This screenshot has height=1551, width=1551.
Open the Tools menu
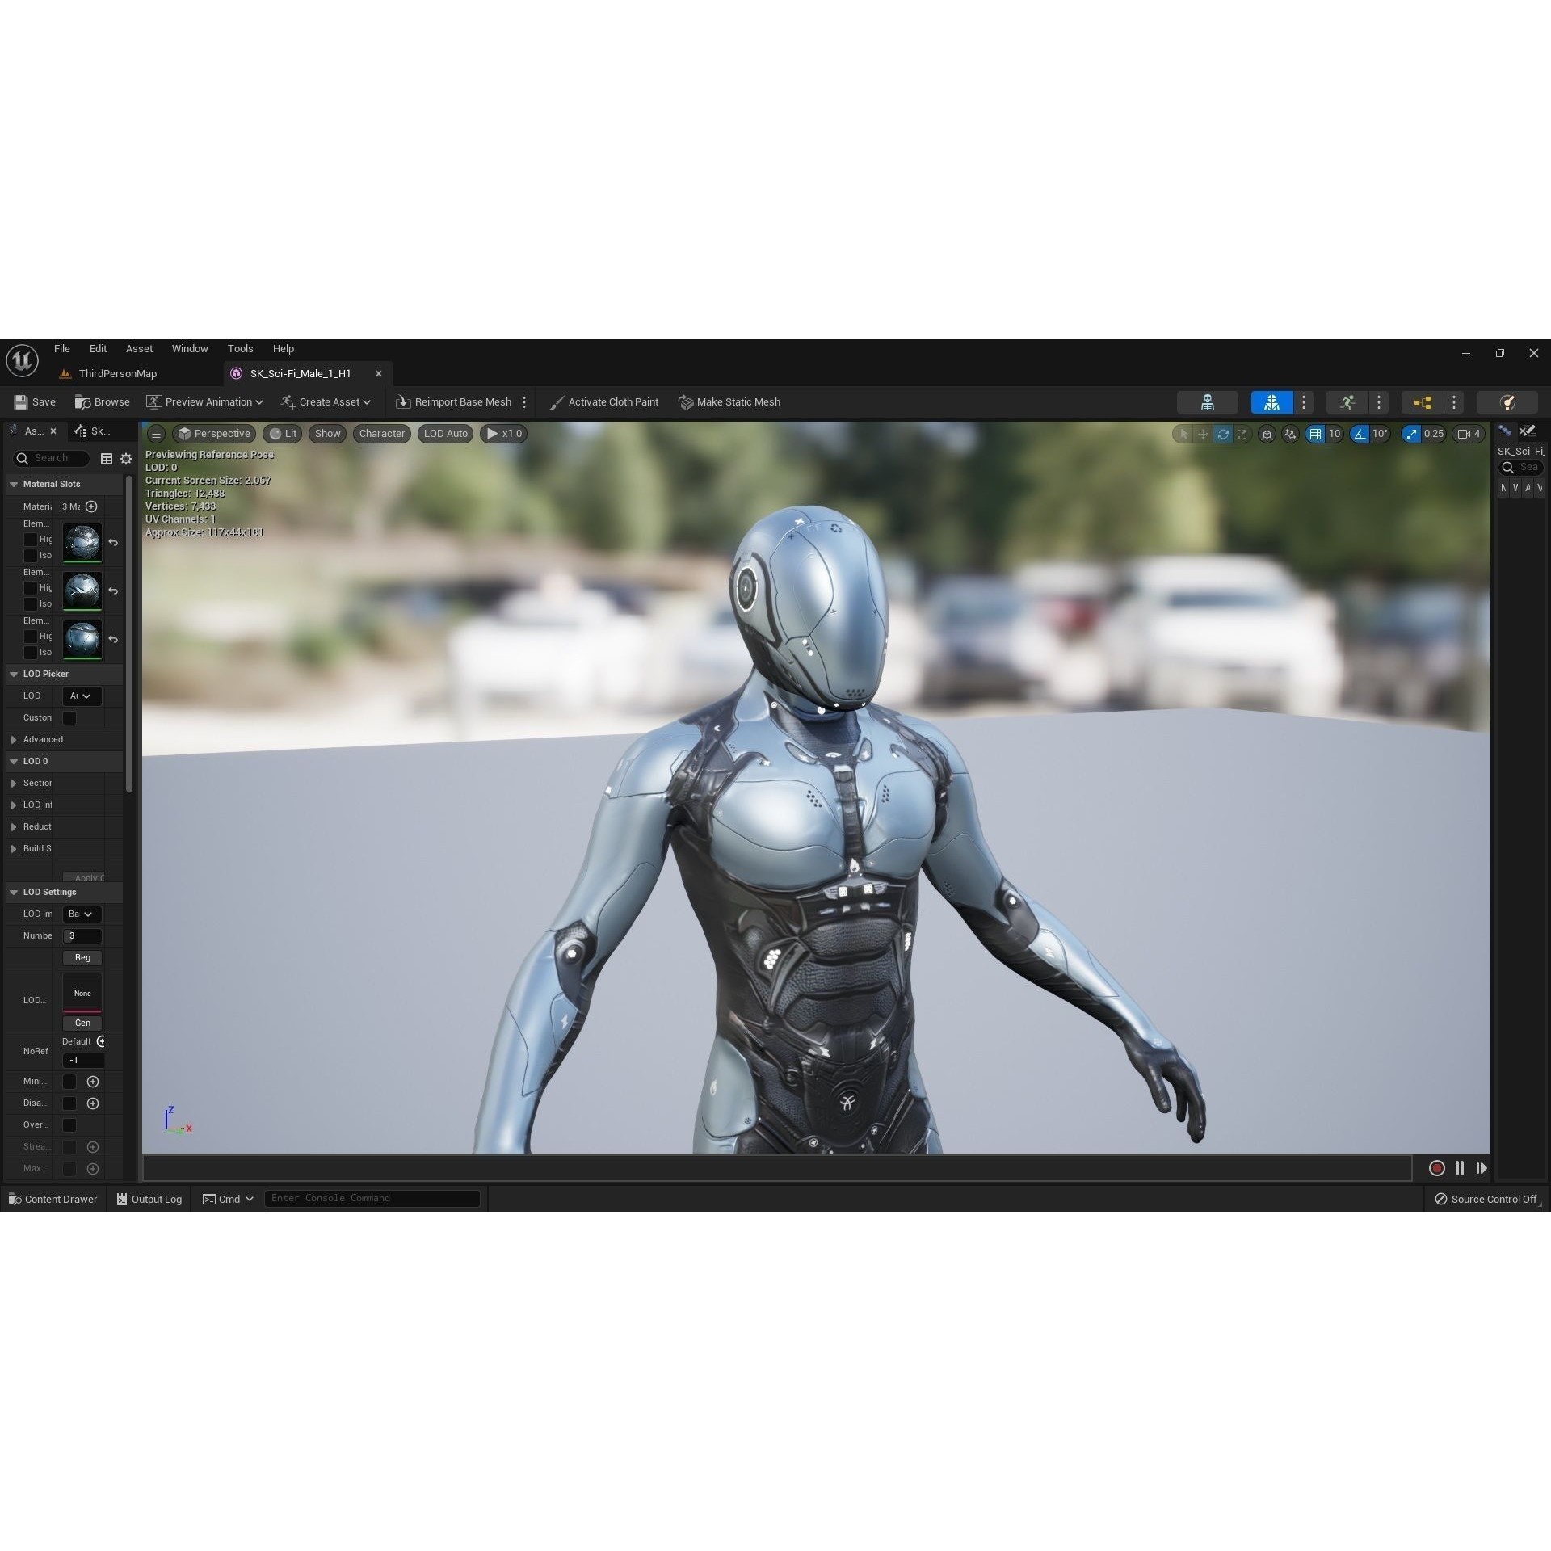240,349
